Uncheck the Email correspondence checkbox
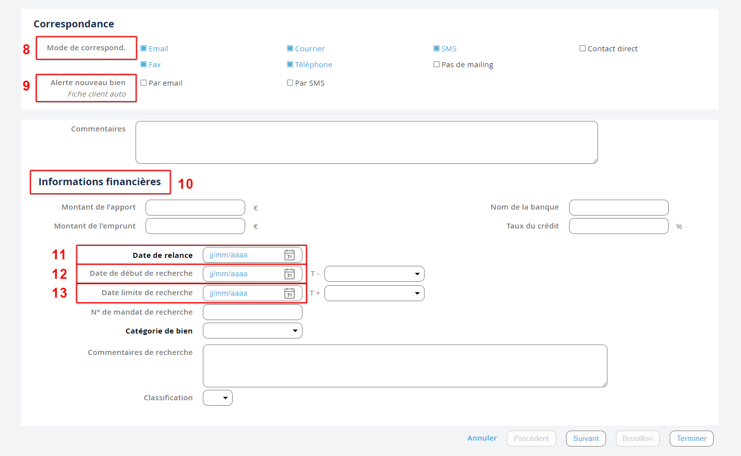This screenshot has height=456, width=741. pyautogui.click(x=144, y=48)
